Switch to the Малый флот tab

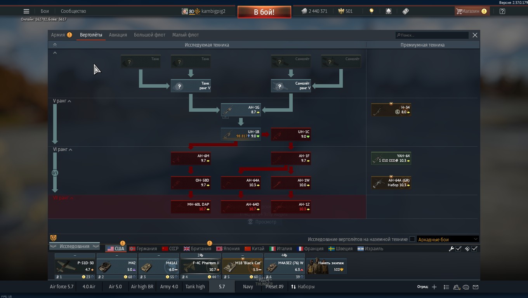coord(186,35)
